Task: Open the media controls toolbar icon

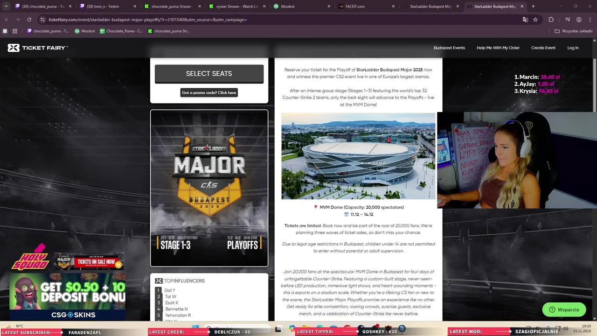Action: [x=568, y=20]
